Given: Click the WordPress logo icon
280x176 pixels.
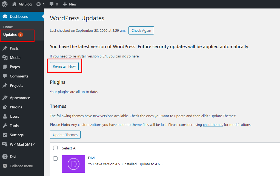Looking at the screenshot, I should click(x=5, y=4).
